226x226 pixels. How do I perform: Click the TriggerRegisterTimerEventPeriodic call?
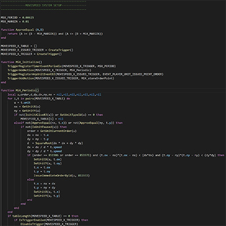point(62,66)
